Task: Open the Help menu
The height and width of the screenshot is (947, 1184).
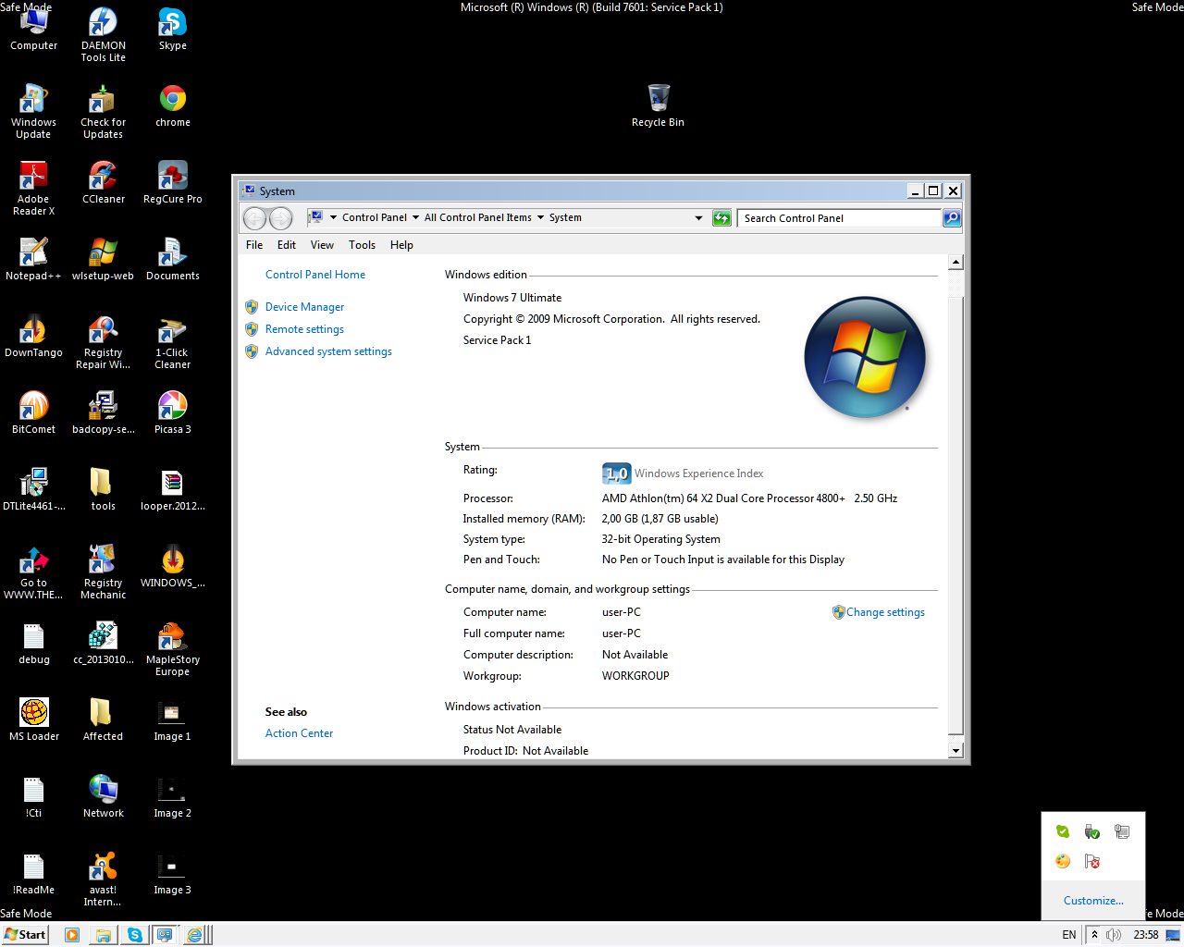Action: (401, 245)
